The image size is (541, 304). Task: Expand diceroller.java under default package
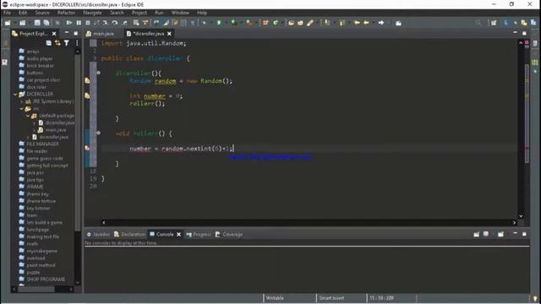(34, 123)
